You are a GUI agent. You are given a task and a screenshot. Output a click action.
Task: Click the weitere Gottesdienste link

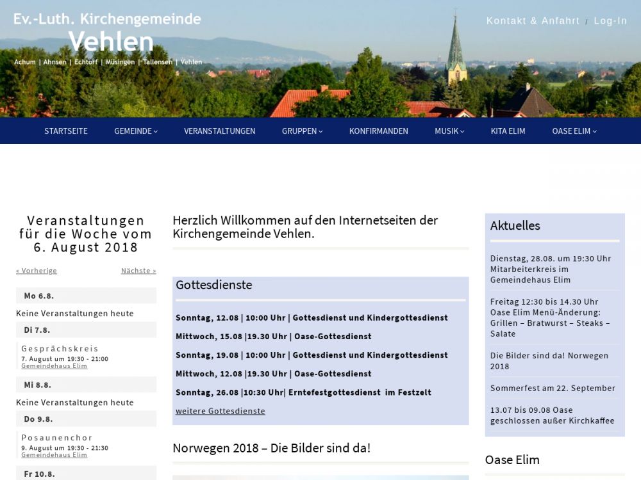[x=220, y=411]
